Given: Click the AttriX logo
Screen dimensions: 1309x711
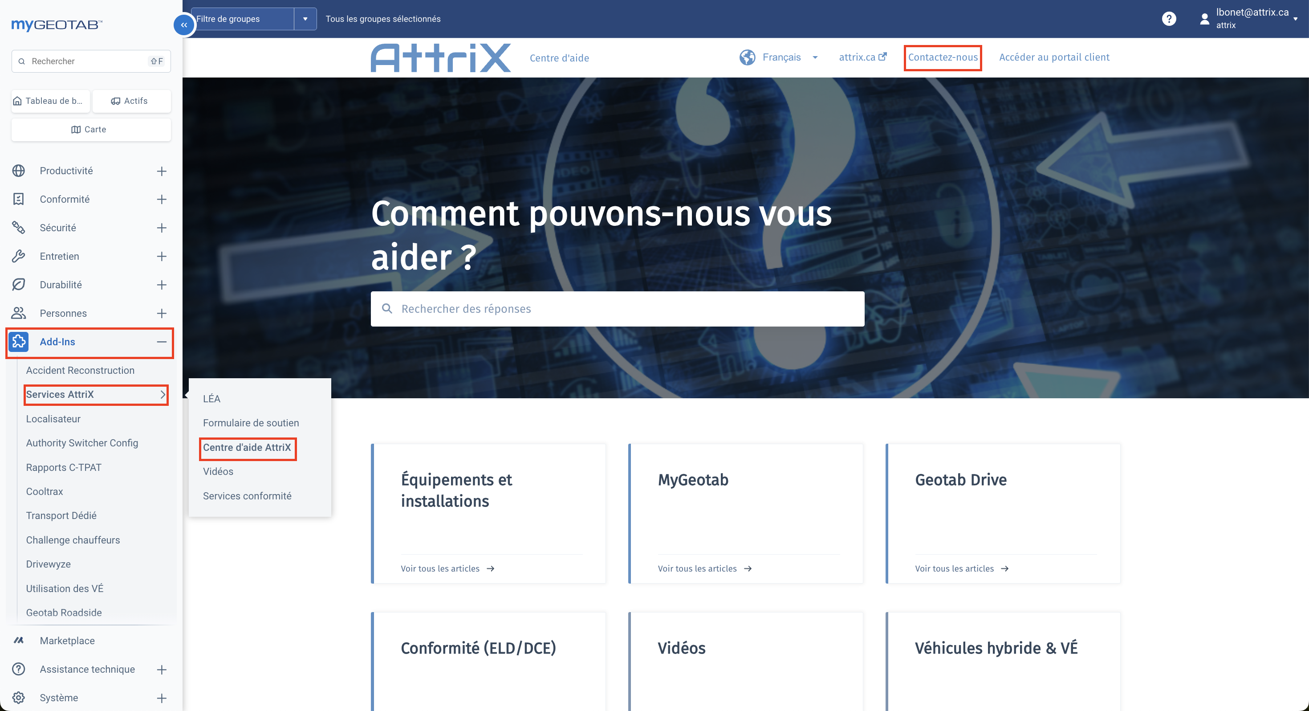Looking at the screenshot, I should point(441,57).
